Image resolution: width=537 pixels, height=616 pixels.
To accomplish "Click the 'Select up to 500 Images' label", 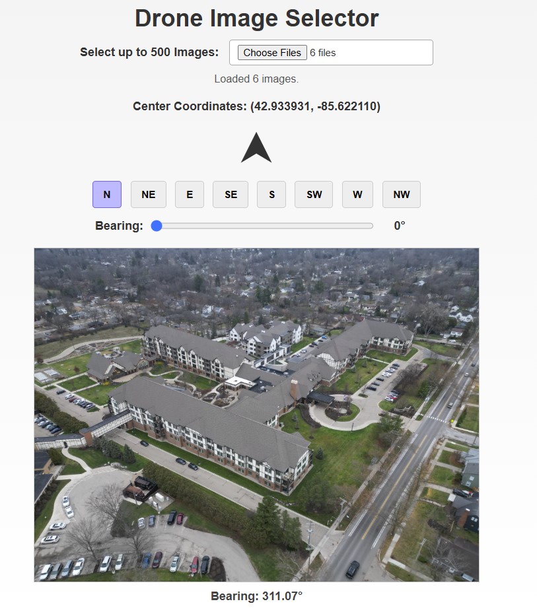I will click(x=149, y=52).
